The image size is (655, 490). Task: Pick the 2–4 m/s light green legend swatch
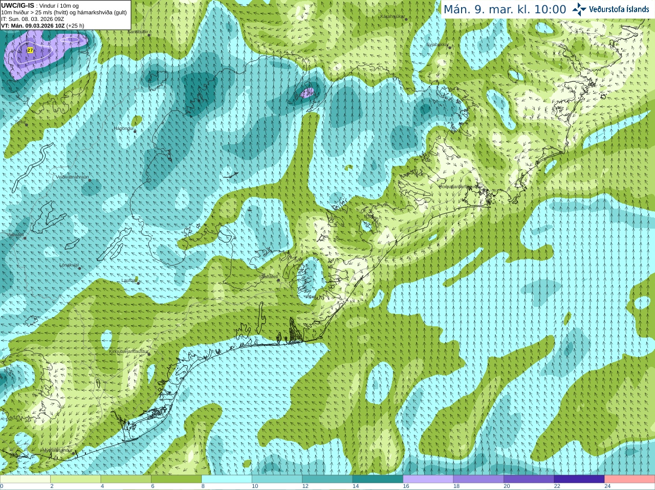pos(75,479)
